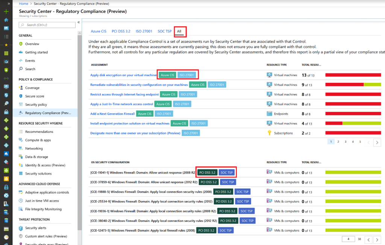
Task: Open Restrict access through Internet facing endpoint
Action: coord(124,94)
